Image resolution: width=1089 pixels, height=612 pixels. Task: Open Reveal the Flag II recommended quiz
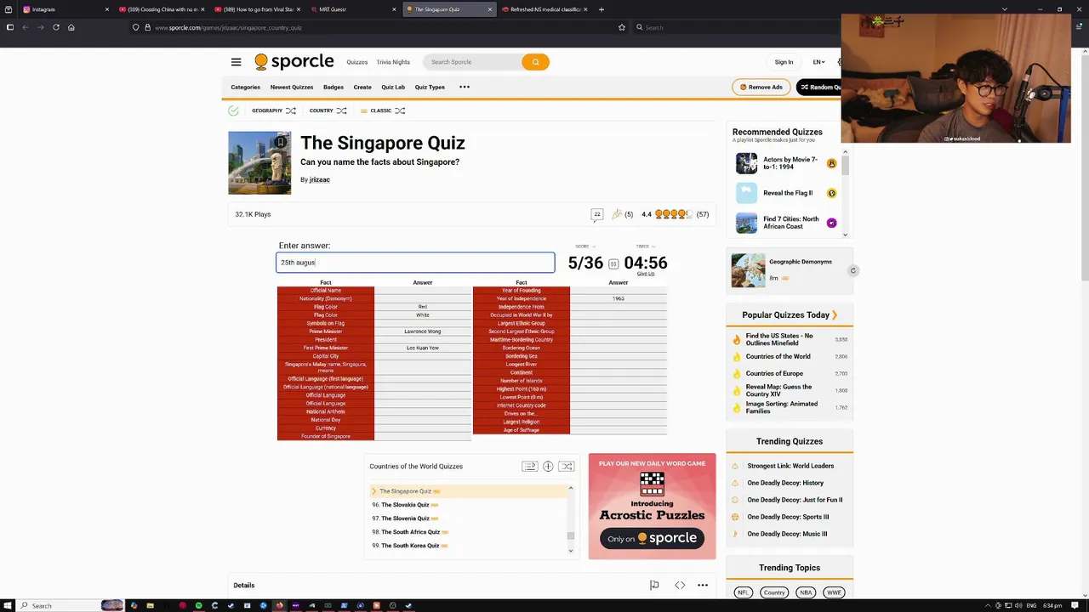(x=788, y=193)
